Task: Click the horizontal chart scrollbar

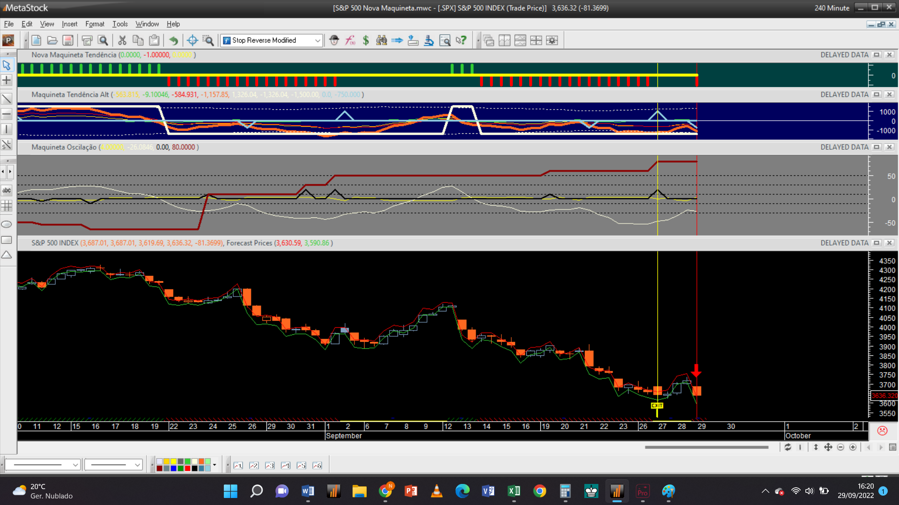Action: coord(706,447)
